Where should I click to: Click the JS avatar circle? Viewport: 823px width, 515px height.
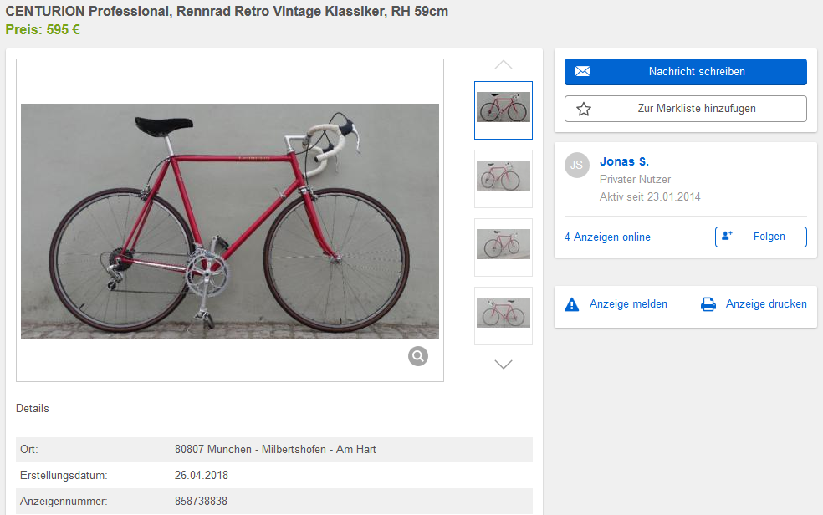coord(576,165)
